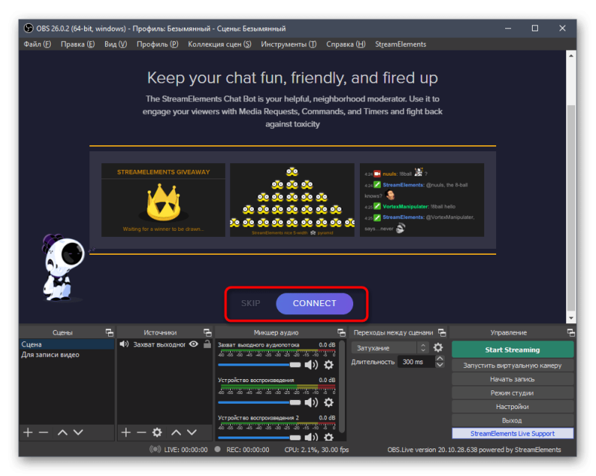
Task: Click SKIP to skip chat bot setup
Action: pyautogui.click(x=250, y=303)
